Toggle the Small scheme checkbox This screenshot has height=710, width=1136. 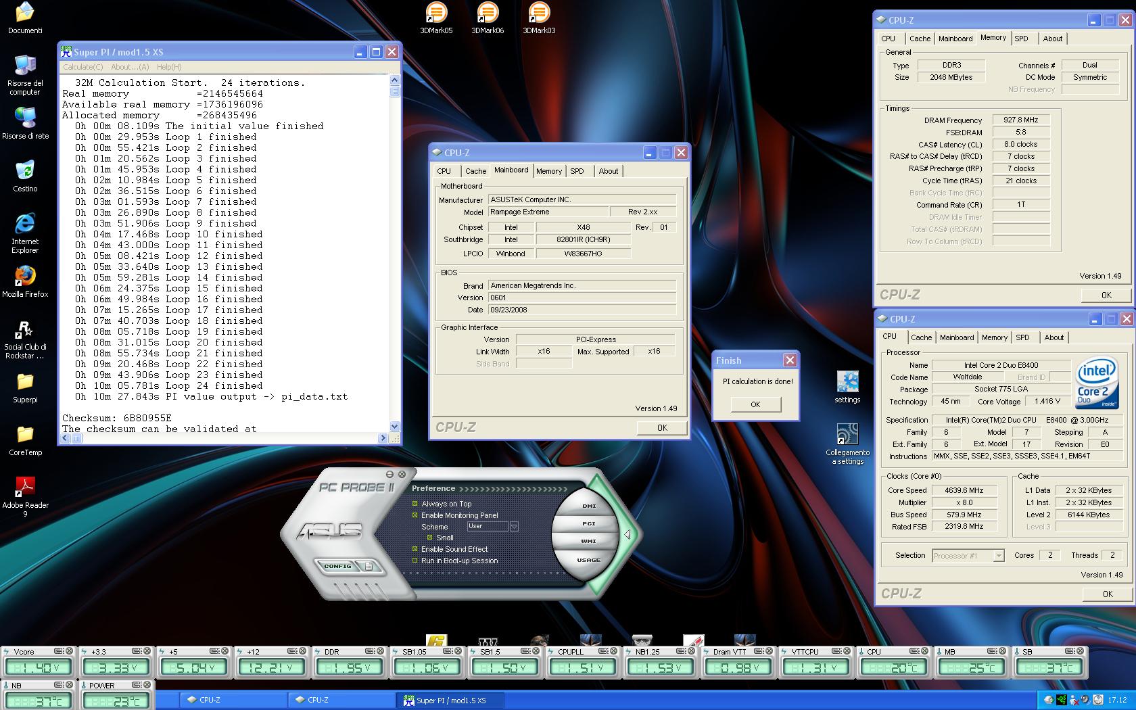[429, 538]
